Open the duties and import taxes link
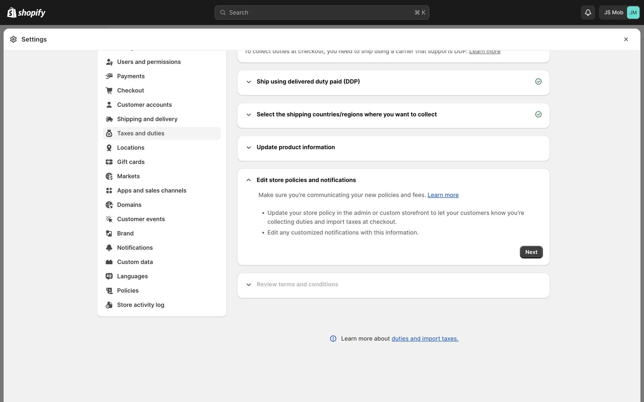Image resolution: width=644 pixels, height=402 pixels. [425, 339]
